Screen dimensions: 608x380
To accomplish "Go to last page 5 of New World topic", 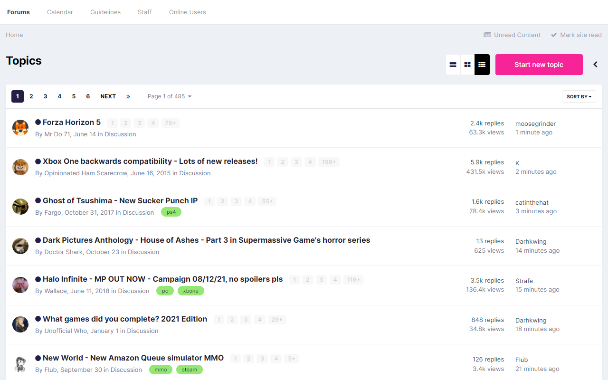I will pyautogui.click(x=291, y=359).
